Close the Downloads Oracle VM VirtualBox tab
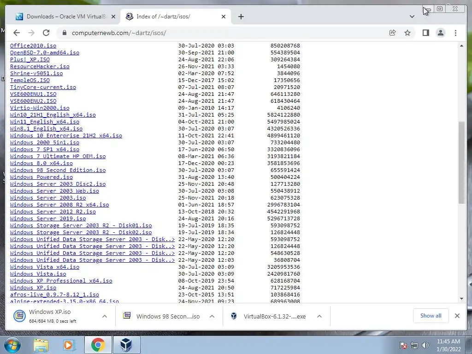 (x=113, y=17)
